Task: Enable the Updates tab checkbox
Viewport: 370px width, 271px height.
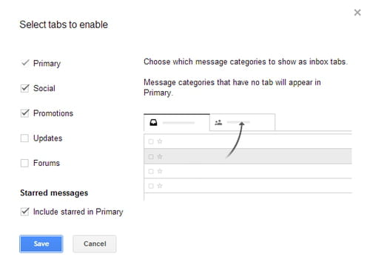Action: [x=24, y=138]
